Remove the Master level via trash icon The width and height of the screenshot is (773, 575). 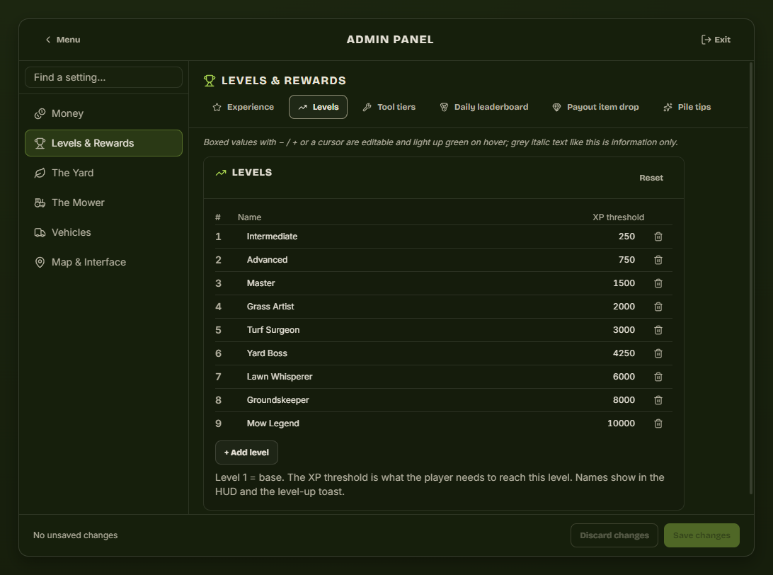658,283
